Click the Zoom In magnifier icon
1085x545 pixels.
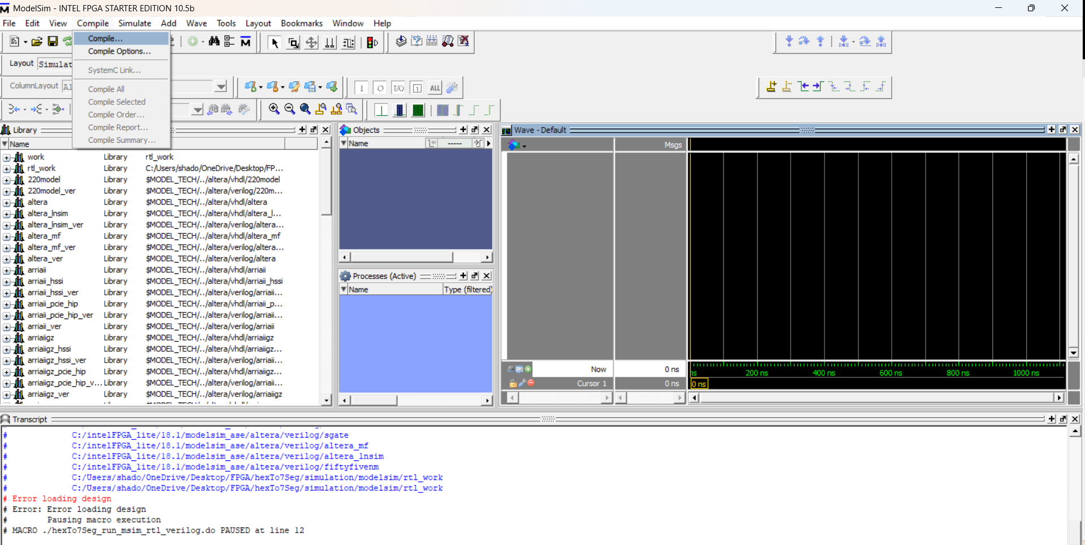[x=274, y=109]
